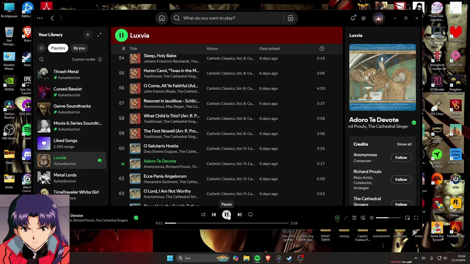470x264 pixels.
Task: Sort by the duration clock icon
Action: [x=322, y=49]
